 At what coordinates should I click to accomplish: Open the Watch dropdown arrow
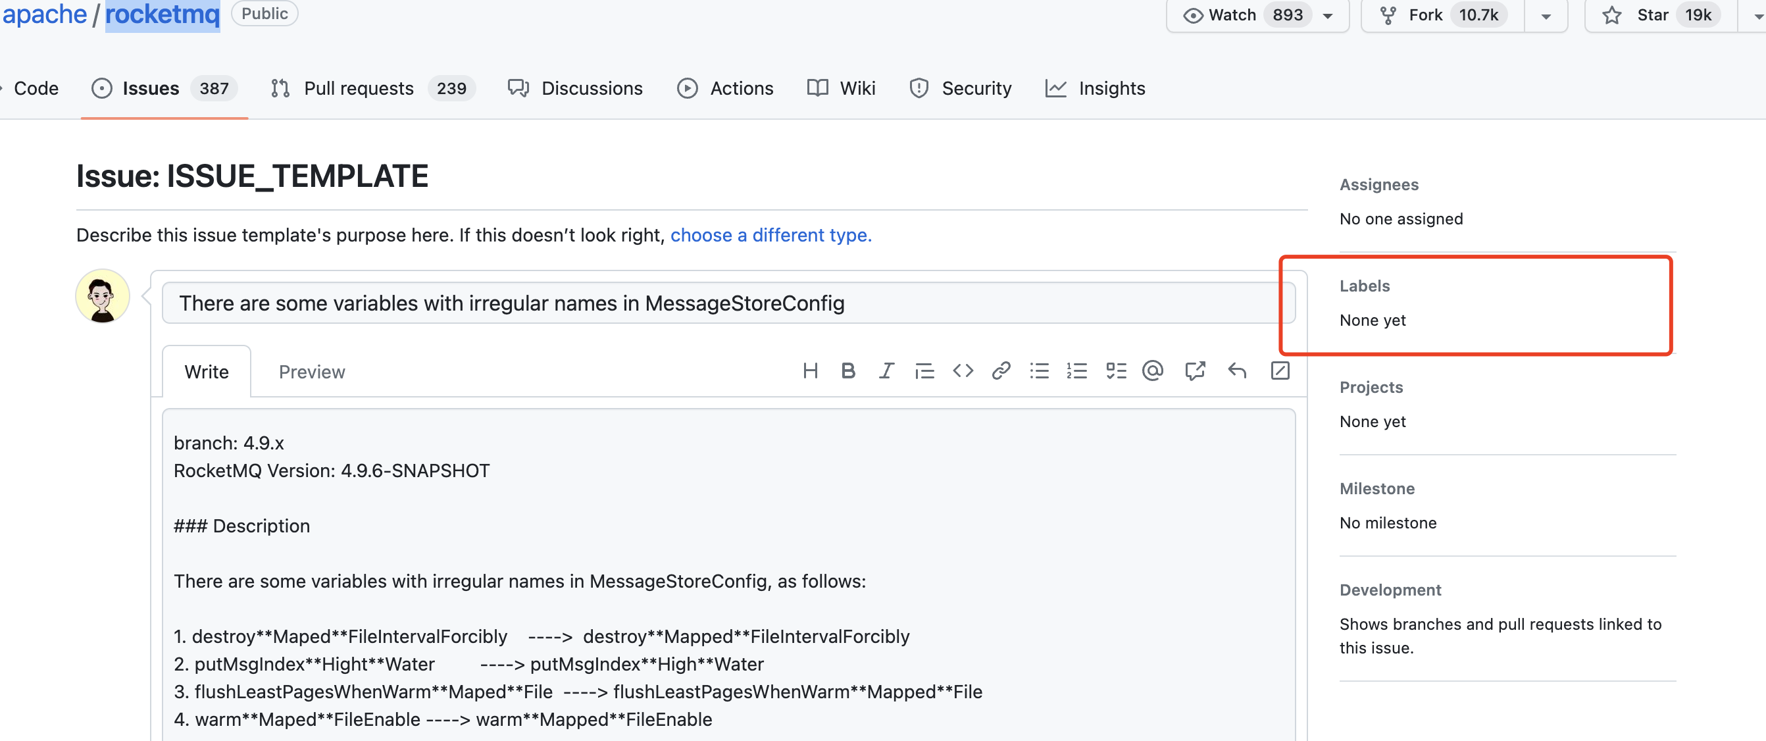point(1328,16)
